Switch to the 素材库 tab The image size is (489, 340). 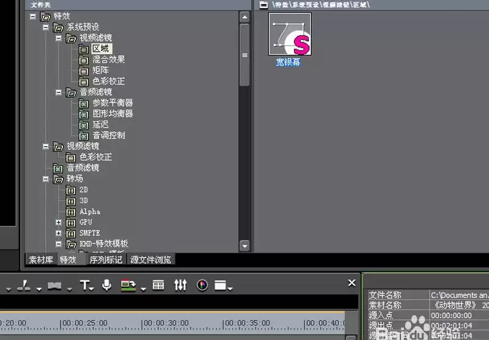click(x=41, y=259)
